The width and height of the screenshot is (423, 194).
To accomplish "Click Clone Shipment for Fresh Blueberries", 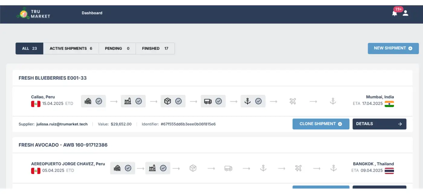I will [x=321, y=124].
